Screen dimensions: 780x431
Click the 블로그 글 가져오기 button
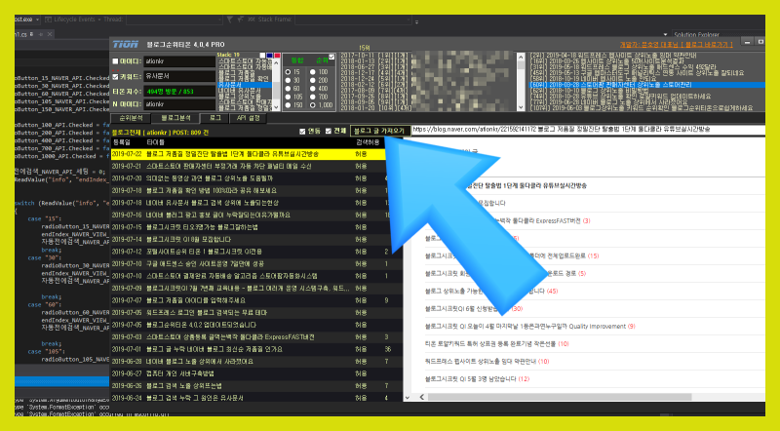(380, 131)
